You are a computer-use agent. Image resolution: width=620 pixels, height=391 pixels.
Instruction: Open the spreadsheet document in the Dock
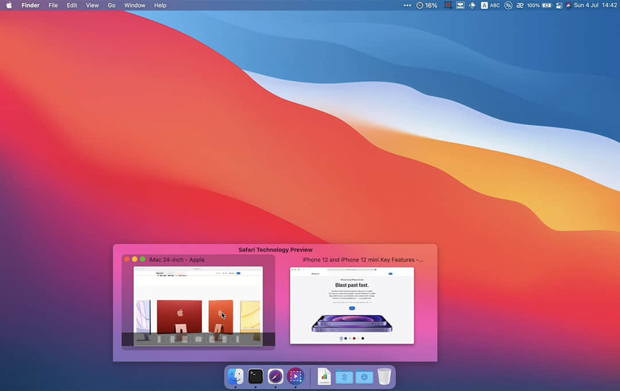coord(324,377)
